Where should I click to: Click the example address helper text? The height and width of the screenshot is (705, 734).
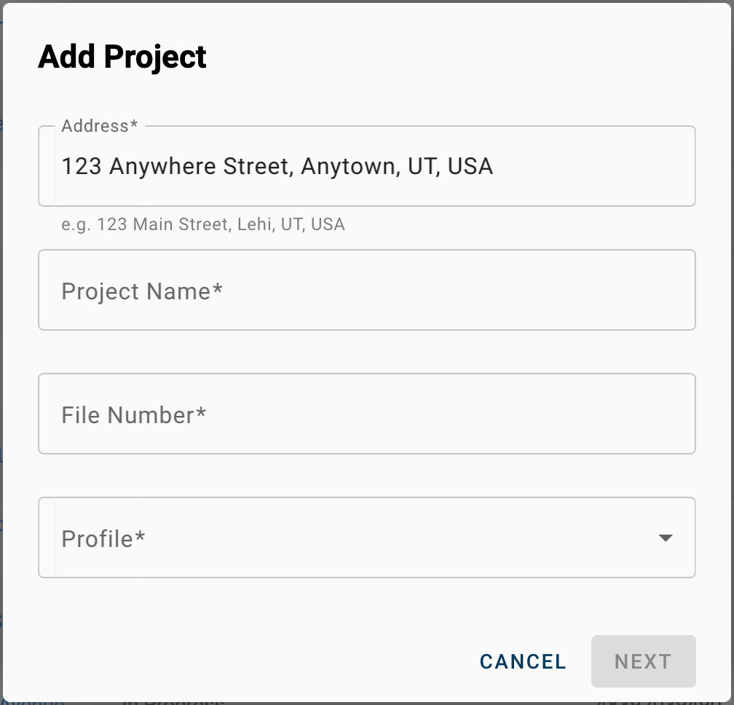pyautogui.click(x=203, y=224)
